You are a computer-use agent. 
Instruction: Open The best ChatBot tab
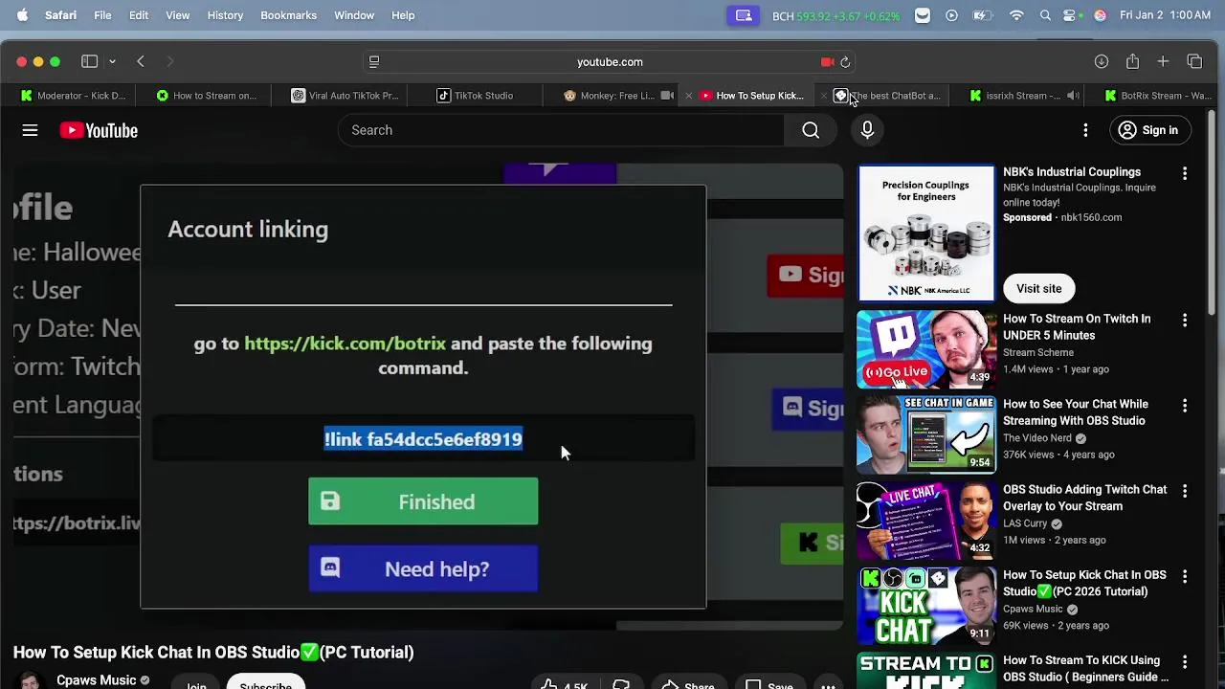[888, 96]
